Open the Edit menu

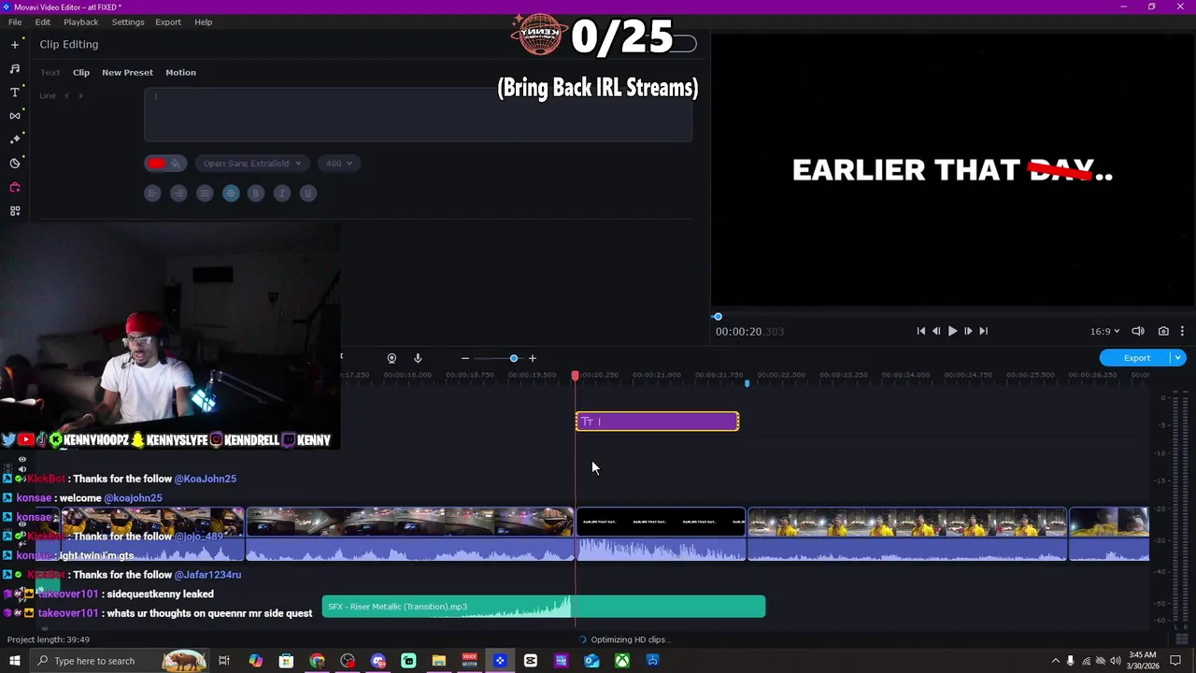tap(43, 21)
